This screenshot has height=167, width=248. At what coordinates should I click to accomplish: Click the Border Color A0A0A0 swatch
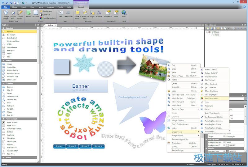click(x=228, y=151)
